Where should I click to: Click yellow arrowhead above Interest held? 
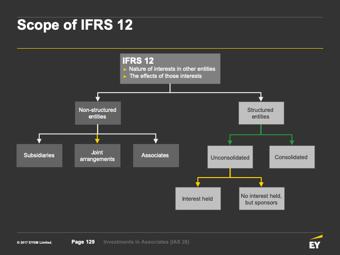tap(198, 184)
